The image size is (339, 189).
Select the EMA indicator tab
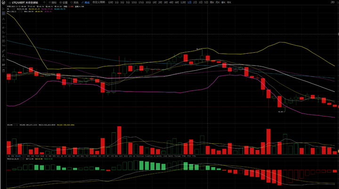(12, 156)
